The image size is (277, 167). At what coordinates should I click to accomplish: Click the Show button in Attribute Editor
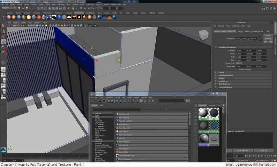pyautogui.click(x=265, y=42)
